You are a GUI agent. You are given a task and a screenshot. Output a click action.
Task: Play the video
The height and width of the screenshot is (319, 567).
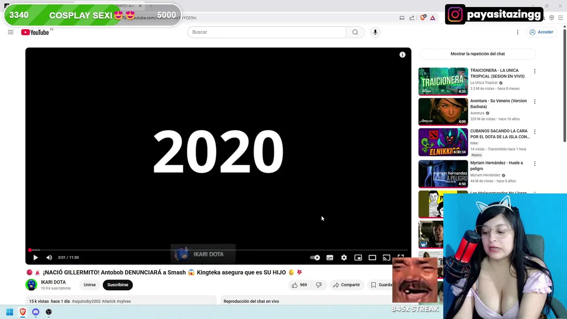[x=35, y=257]
